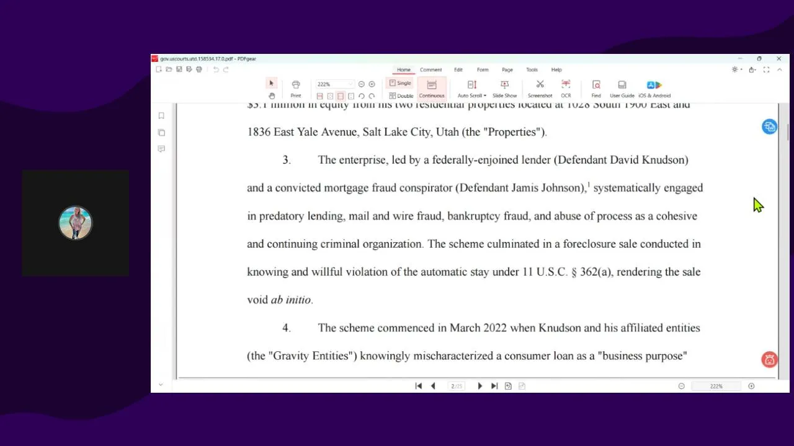794x446 pixels.
Task: Click the large Print button
Action: tap(296, 89)
